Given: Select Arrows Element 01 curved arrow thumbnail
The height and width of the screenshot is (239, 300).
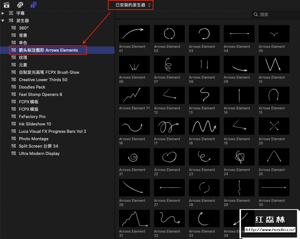Looking at the screenshot, I should tap(134, 34).
